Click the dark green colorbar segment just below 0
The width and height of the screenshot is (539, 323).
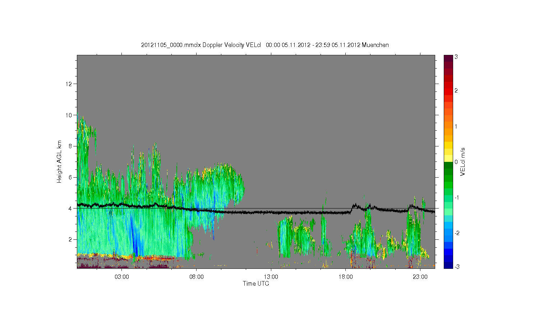coord(448,165)
